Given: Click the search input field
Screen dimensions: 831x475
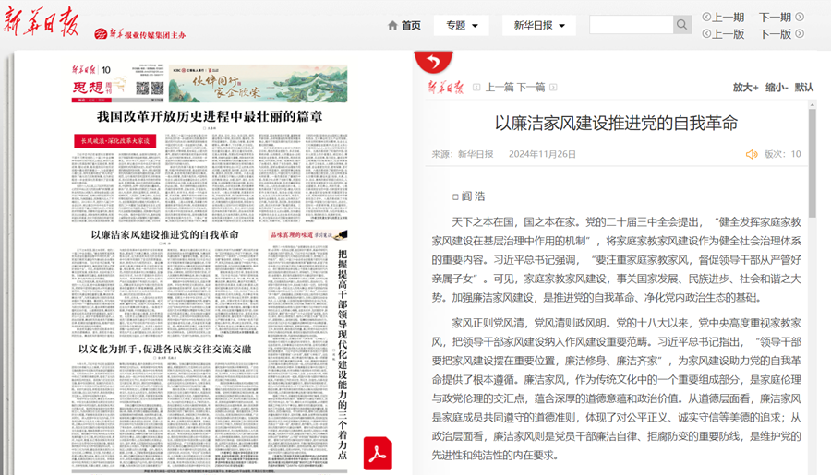Looking at the screenshot, I should 631,25.
